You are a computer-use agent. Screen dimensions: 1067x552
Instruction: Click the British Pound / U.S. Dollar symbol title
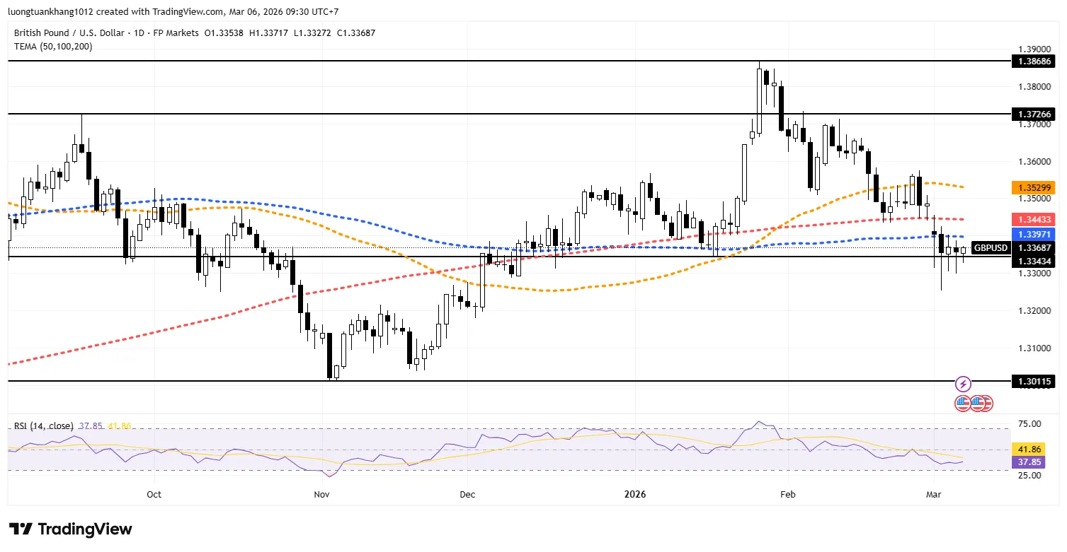[x=69, y=33]
